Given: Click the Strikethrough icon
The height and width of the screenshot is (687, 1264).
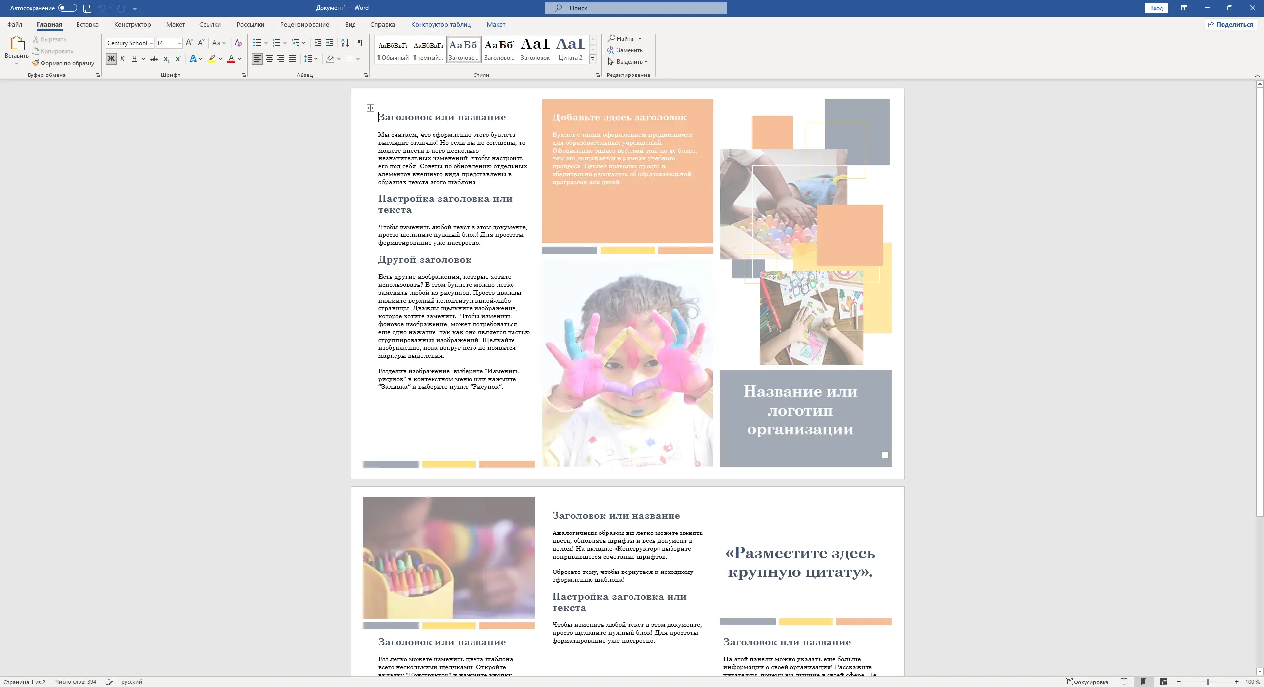Looking at the screenshot, I should coord(154,59).
